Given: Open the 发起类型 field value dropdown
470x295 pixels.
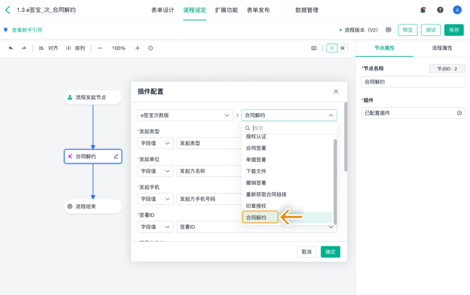Looking at the screenshot, I should tap(209, 143).
